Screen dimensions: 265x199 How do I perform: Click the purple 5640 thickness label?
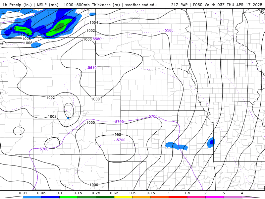pos(92,68)
